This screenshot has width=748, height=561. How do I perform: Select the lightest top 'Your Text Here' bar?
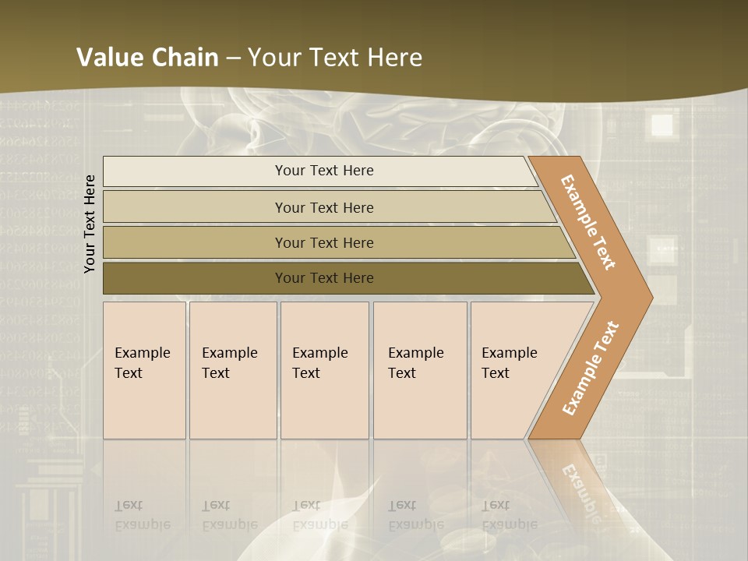click(x=323, y=171)
